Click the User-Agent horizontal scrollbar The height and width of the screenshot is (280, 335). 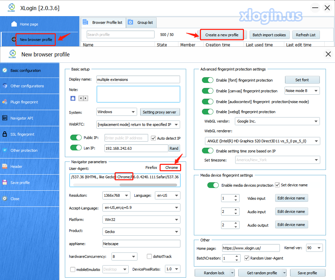pos(148,185)
